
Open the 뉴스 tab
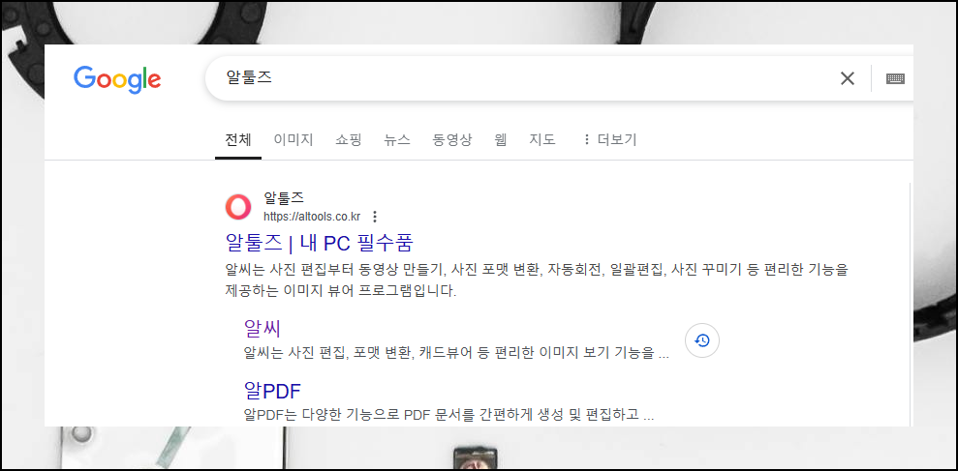pos(397,139)
